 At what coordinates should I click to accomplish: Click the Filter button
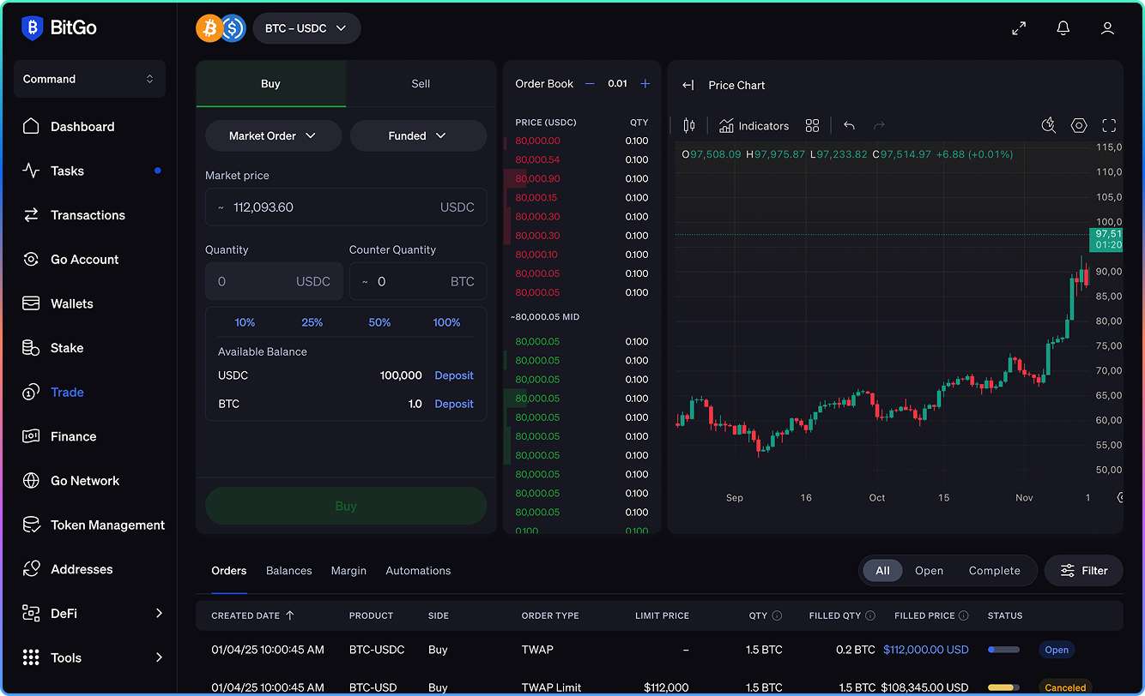click(x=1083, y=571)
